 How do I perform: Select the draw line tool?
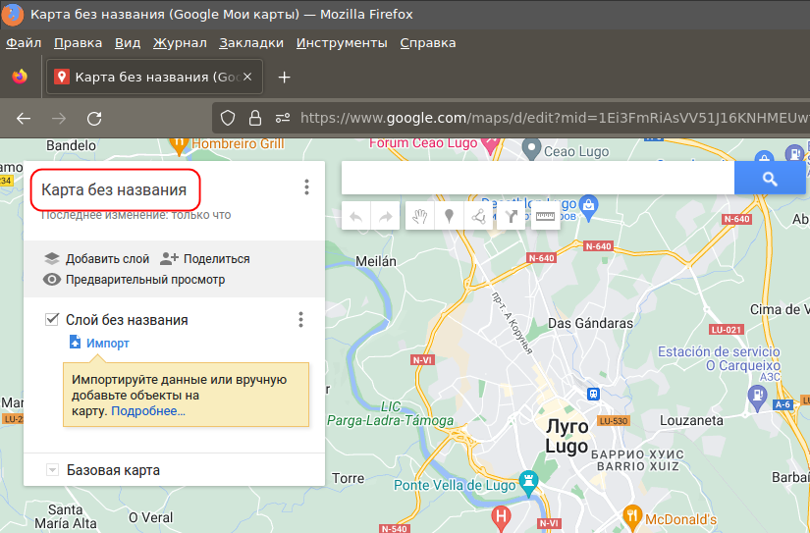[479, 216]
